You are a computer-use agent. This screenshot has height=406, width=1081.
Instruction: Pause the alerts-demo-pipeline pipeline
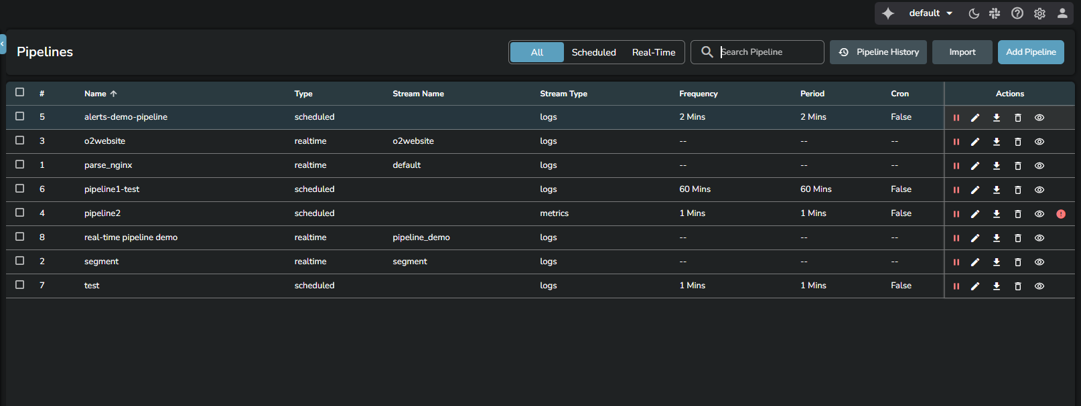coord(956,118)
